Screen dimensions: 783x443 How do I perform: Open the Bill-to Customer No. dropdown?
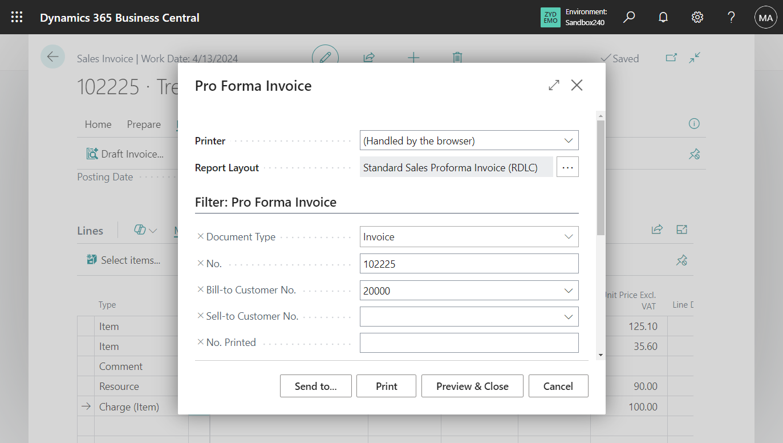569,290
